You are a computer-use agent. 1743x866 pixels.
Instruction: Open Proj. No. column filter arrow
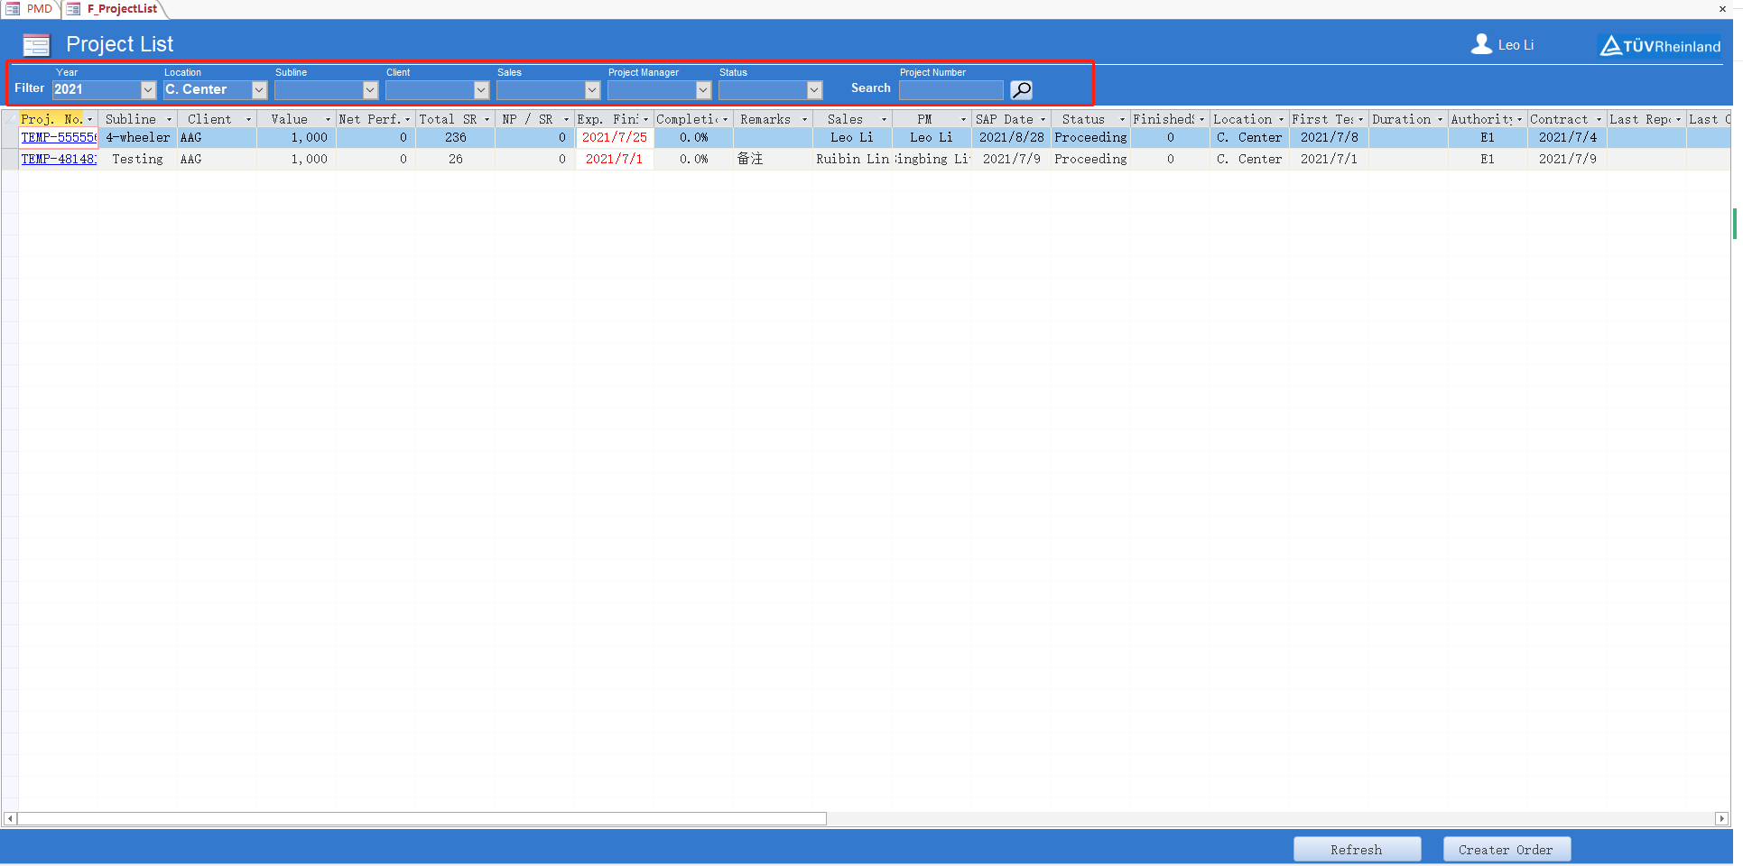pos(89,119)
